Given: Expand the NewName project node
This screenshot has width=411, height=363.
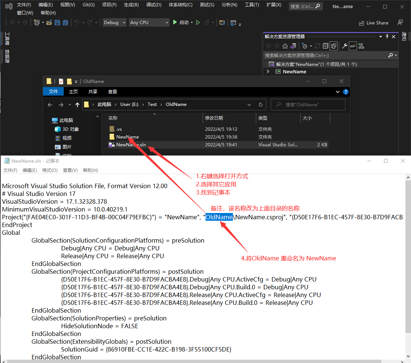Looking at the screenshot, I should coord(268,71).
